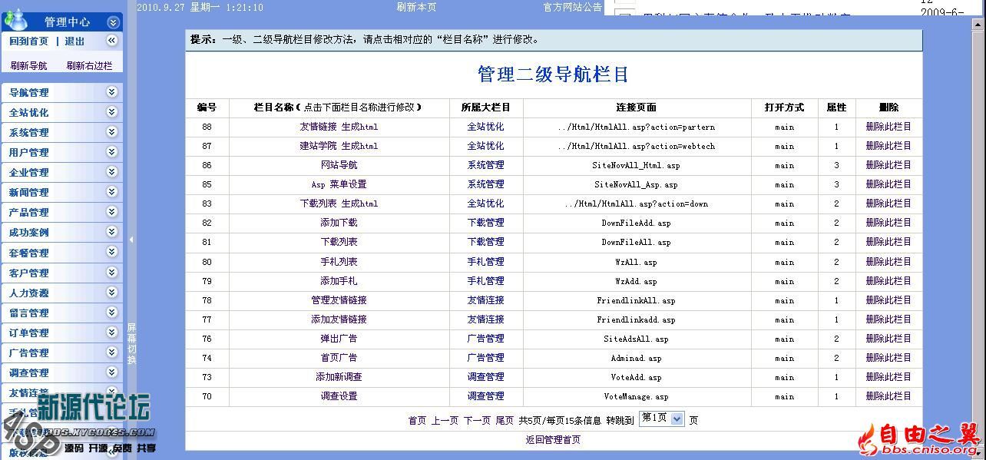
Task: Click the 刷新导航 link
Action: [x=29, y=66]
